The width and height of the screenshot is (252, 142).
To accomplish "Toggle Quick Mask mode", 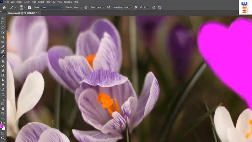I will (3, 133).
